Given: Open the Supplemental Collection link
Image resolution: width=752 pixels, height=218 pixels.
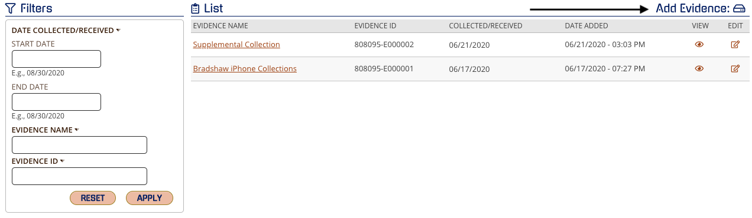Looking at the screenshot, I should click(236, 45).
